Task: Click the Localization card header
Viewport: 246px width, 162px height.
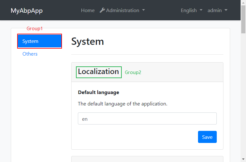Action: click(x=147, y=72)
